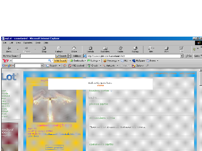Go back with the Back toolbar button

pyautogui.click(x=9, y=49)
